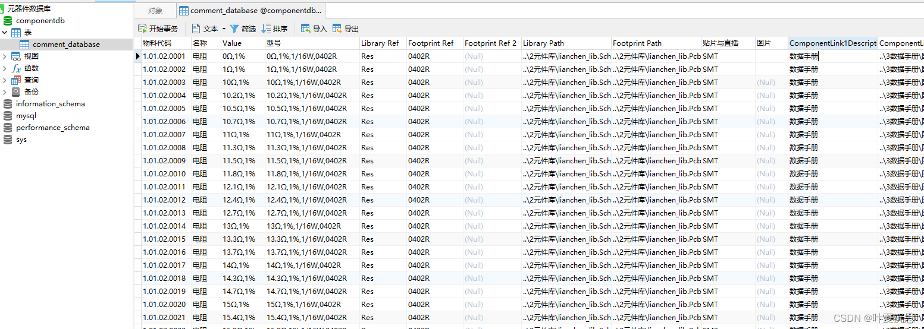Click the 导入 import icon
924x329 pixels.
click(x=306, y=29)
